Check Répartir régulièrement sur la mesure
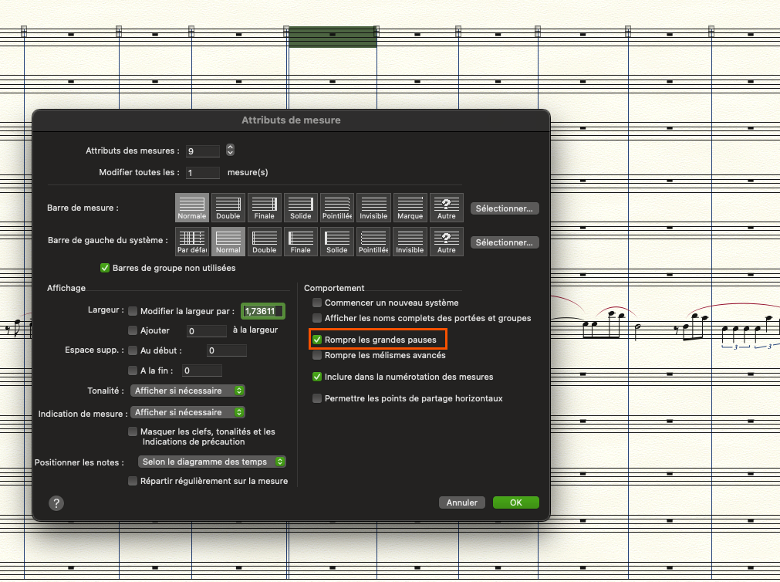 coord(133,481)
